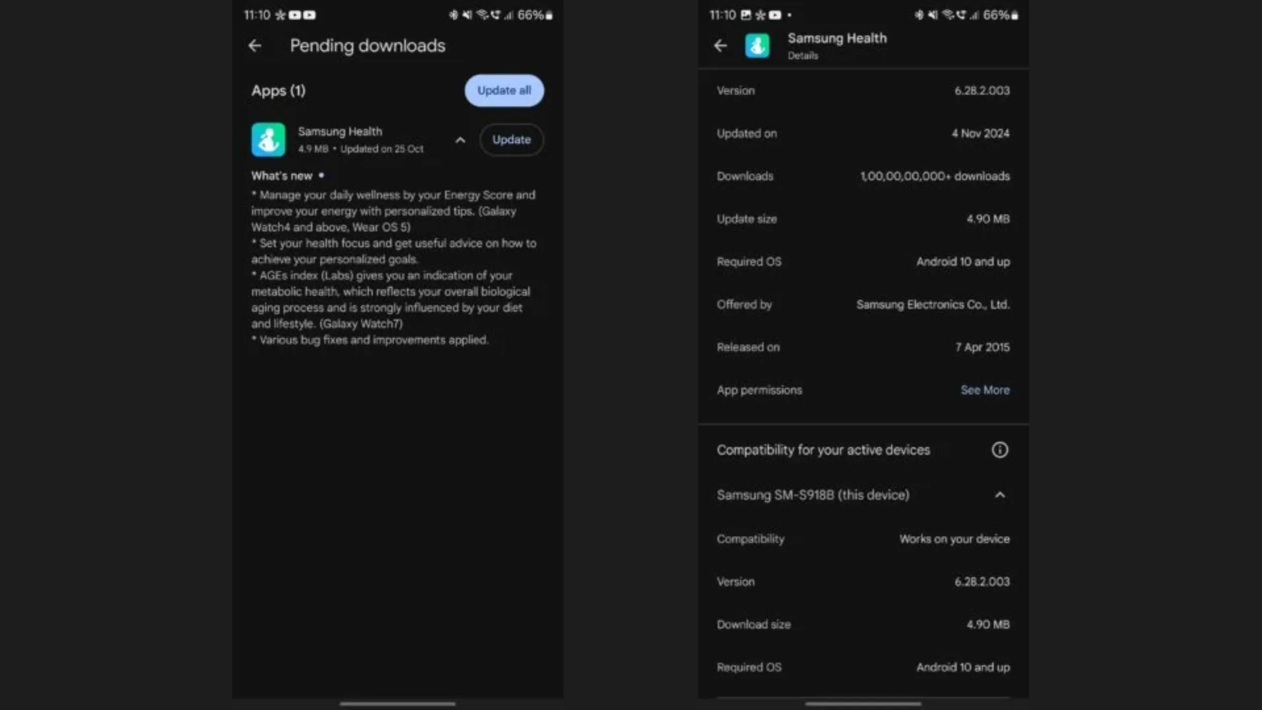Select Download size 4.90 MB value
The image size is (1262, 710).
tap(987, 625)
